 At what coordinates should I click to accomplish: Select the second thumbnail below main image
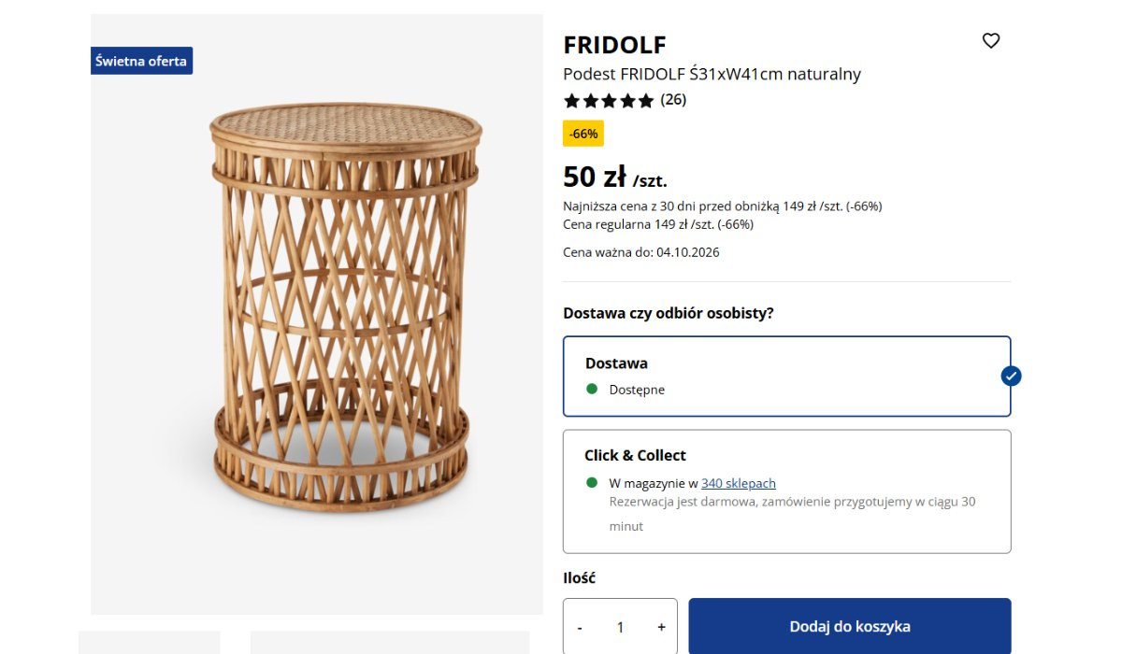(390, 643)
